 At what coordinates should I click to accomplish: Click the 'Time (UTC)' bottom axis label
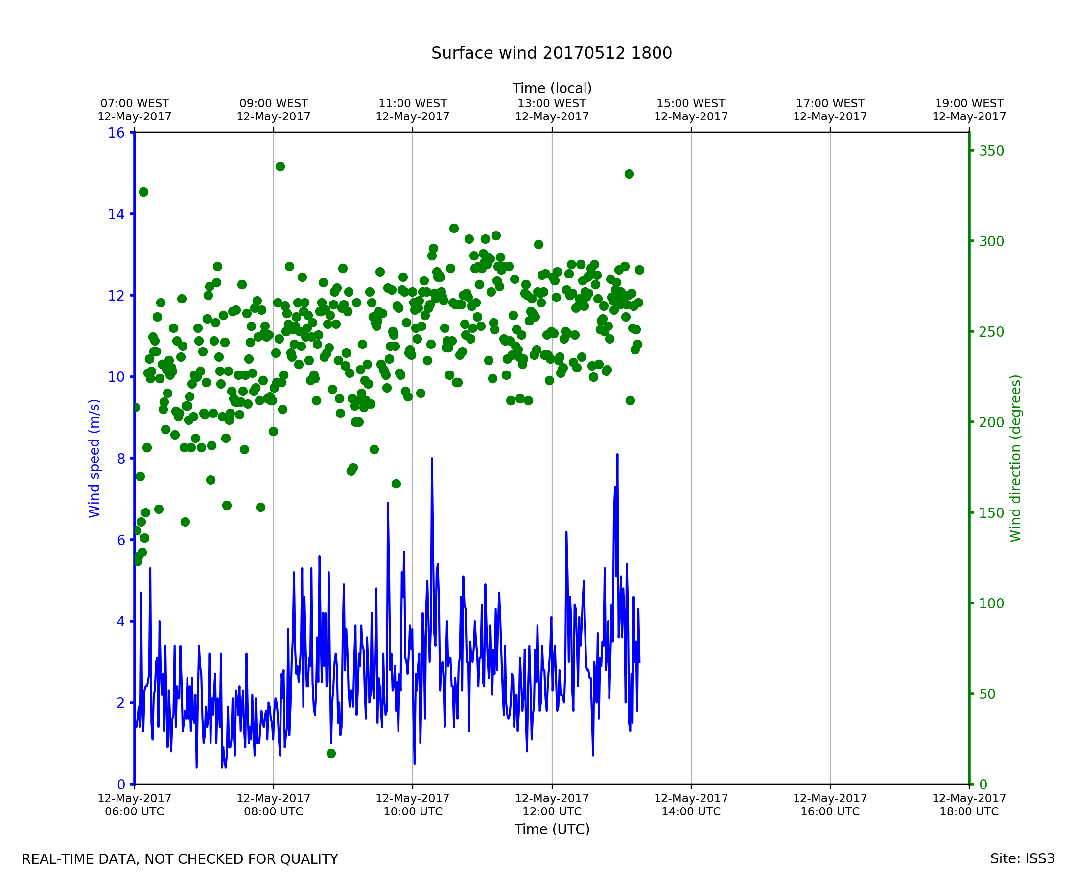552,829
